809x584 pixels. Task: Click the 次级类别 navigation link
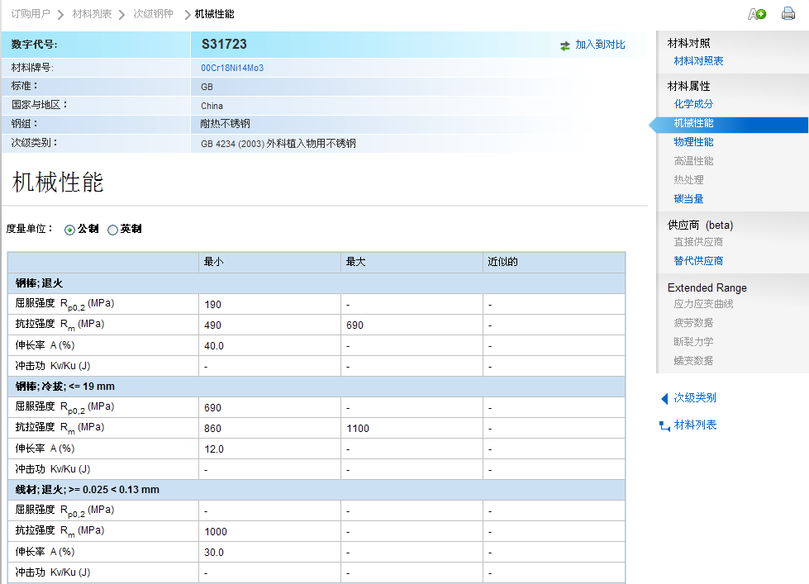coord(695,398)
